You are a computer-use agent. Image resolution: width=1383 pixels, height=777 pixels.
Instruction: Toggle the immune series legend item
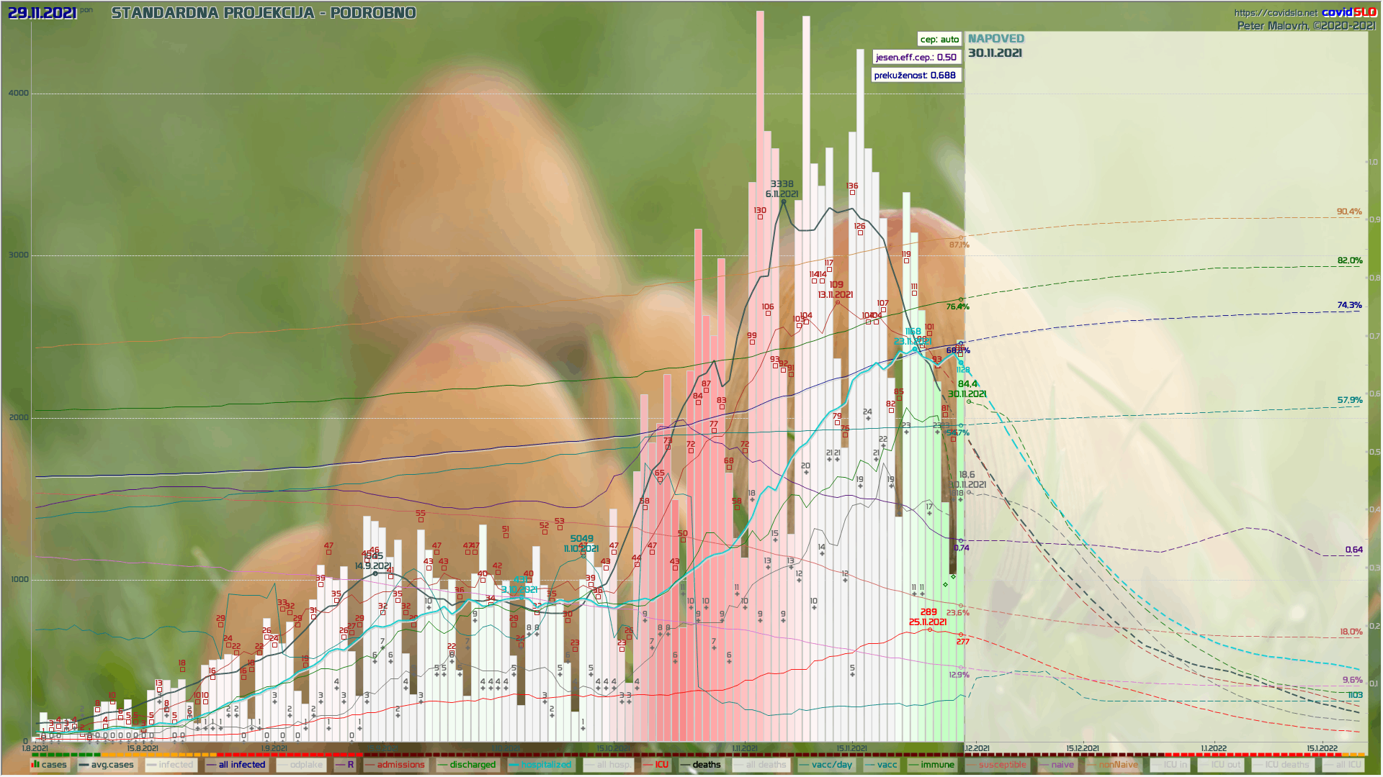tap(931, 765)
